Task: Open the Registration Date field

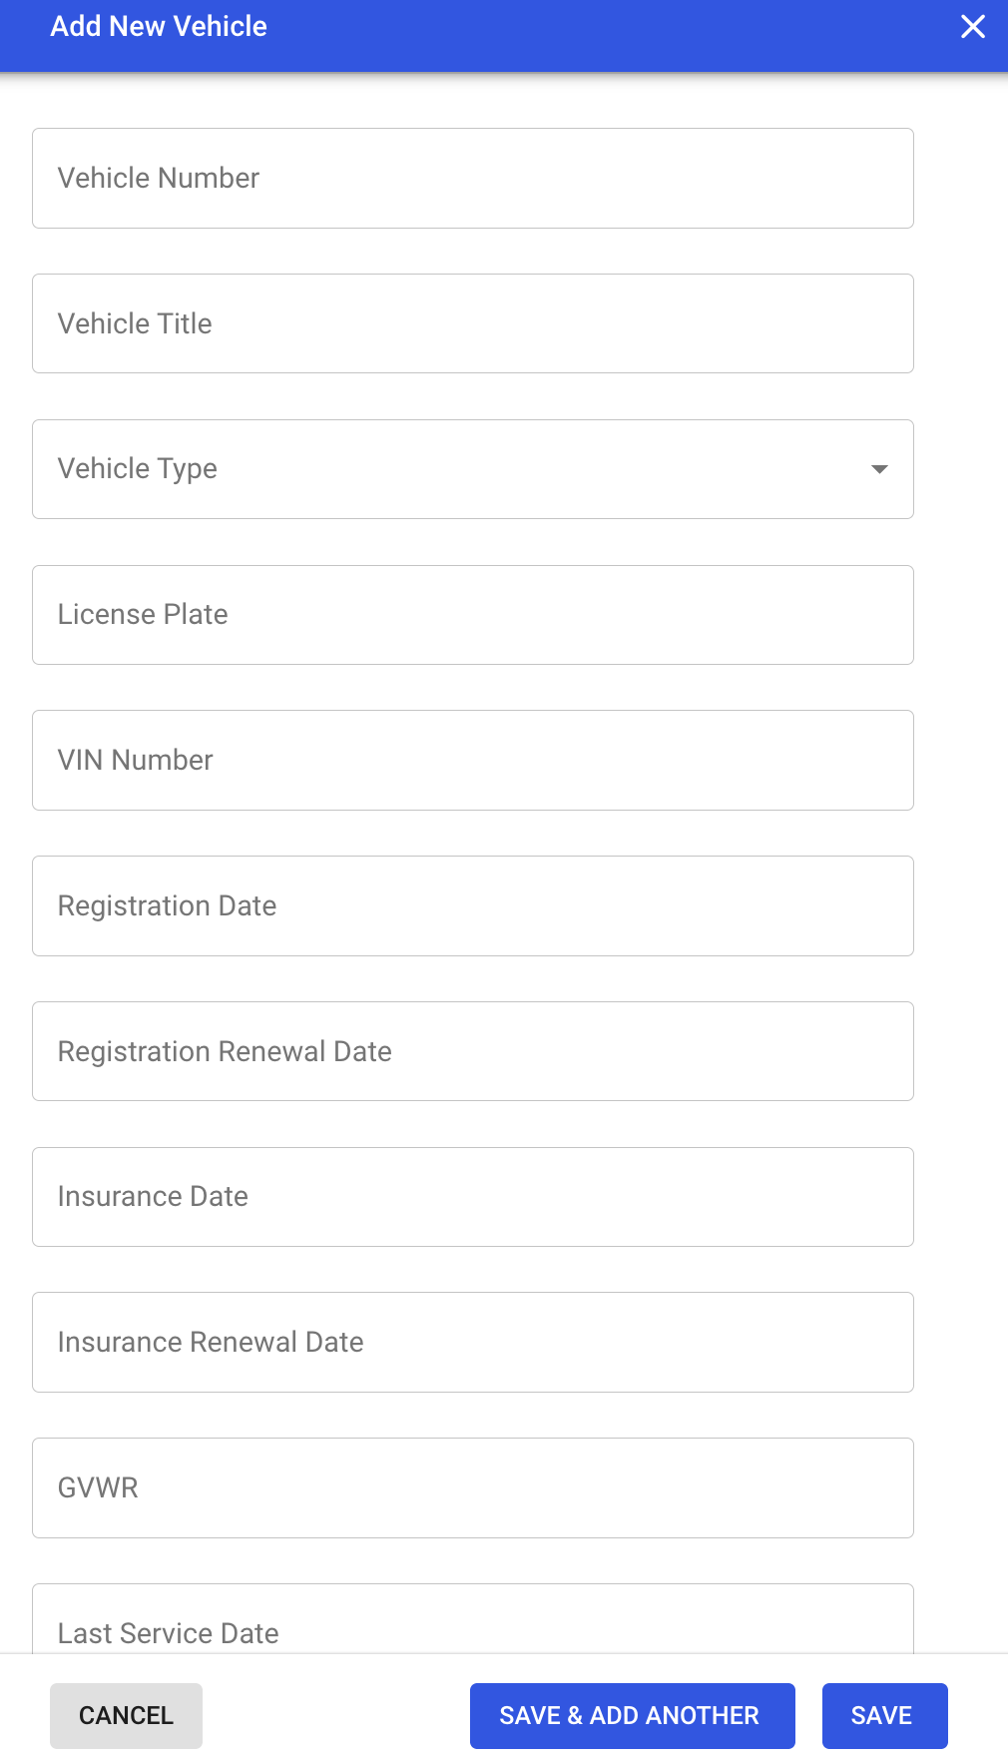Action: click(x=473, y=905)
